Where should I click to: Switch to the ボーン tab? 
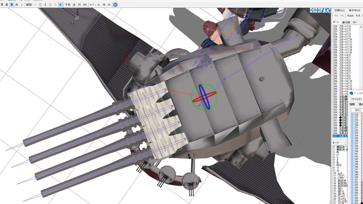pyautogui.click(x=336, y=22)
